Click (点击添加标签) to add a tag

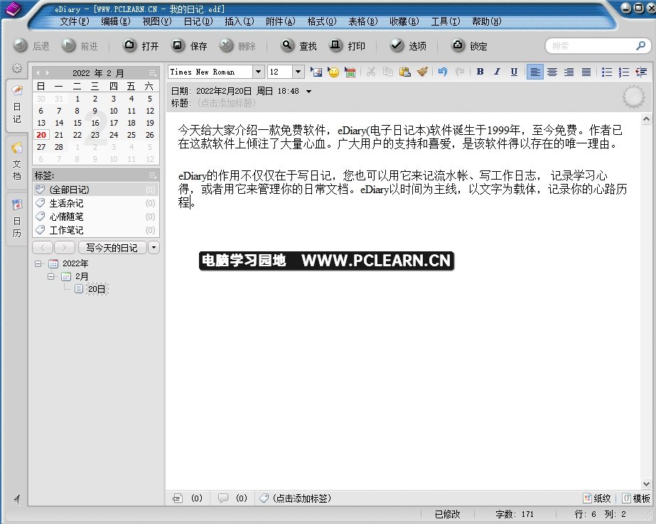click(301, 498)
